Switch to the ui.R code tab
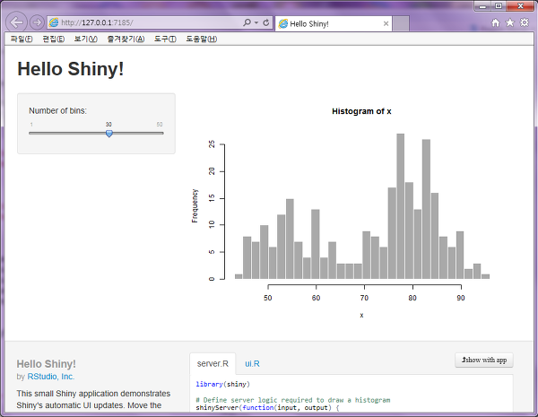Image resolution: width=538 pixels, height=417 pixels. click(252, 364)
